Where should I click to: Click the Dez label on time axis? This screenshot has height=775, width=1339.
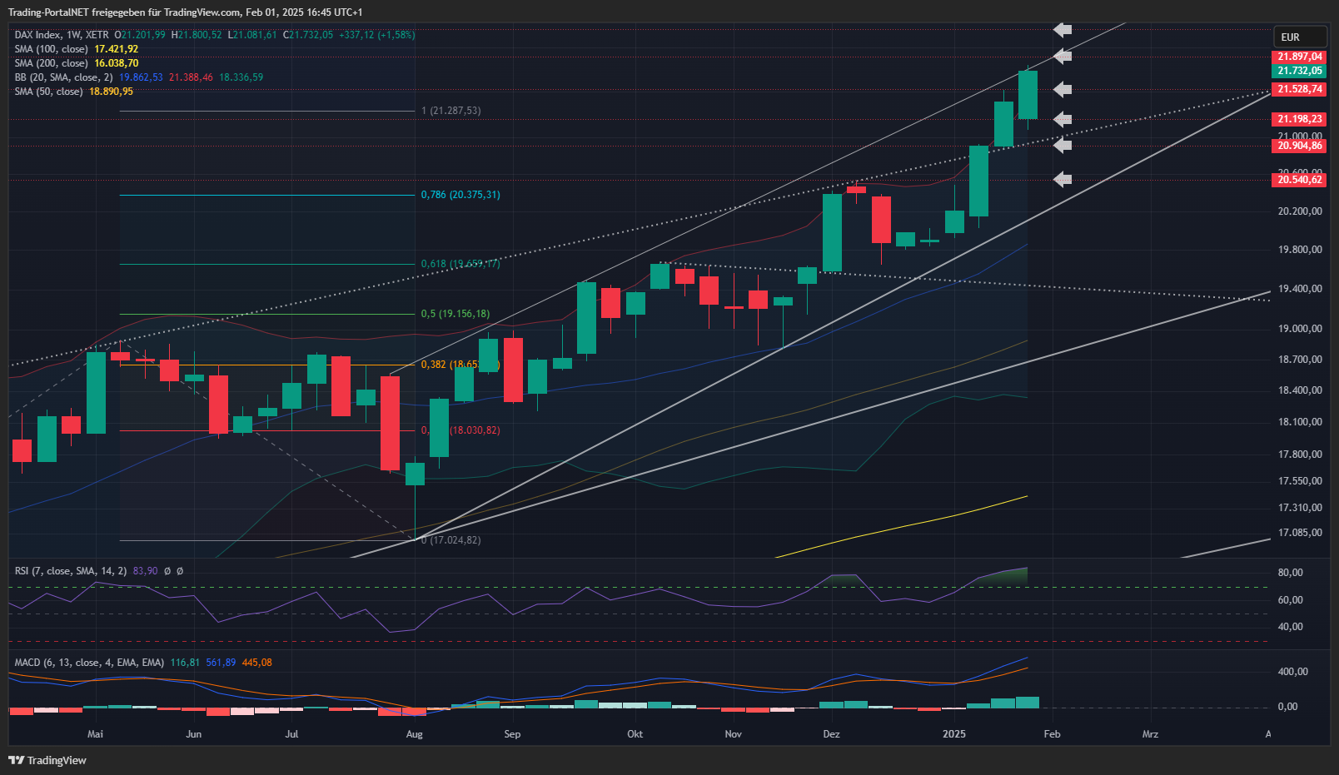(832, 734)
